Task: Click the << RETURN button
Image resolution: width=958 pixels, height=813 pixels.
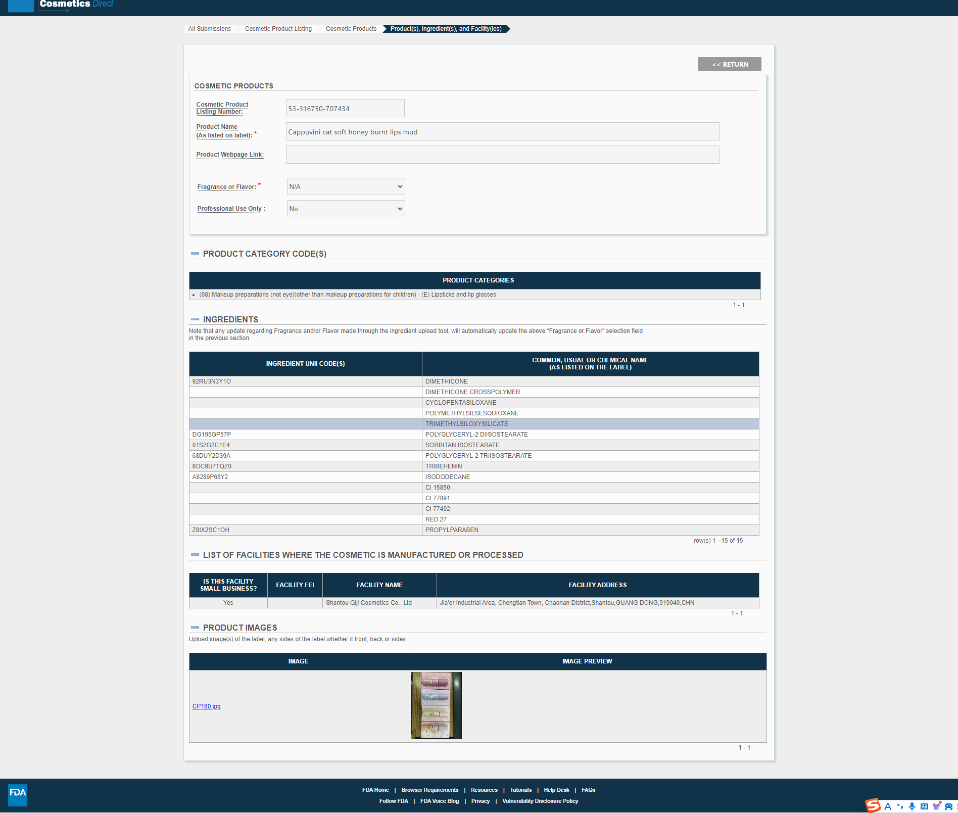Action: pos(729,64)
